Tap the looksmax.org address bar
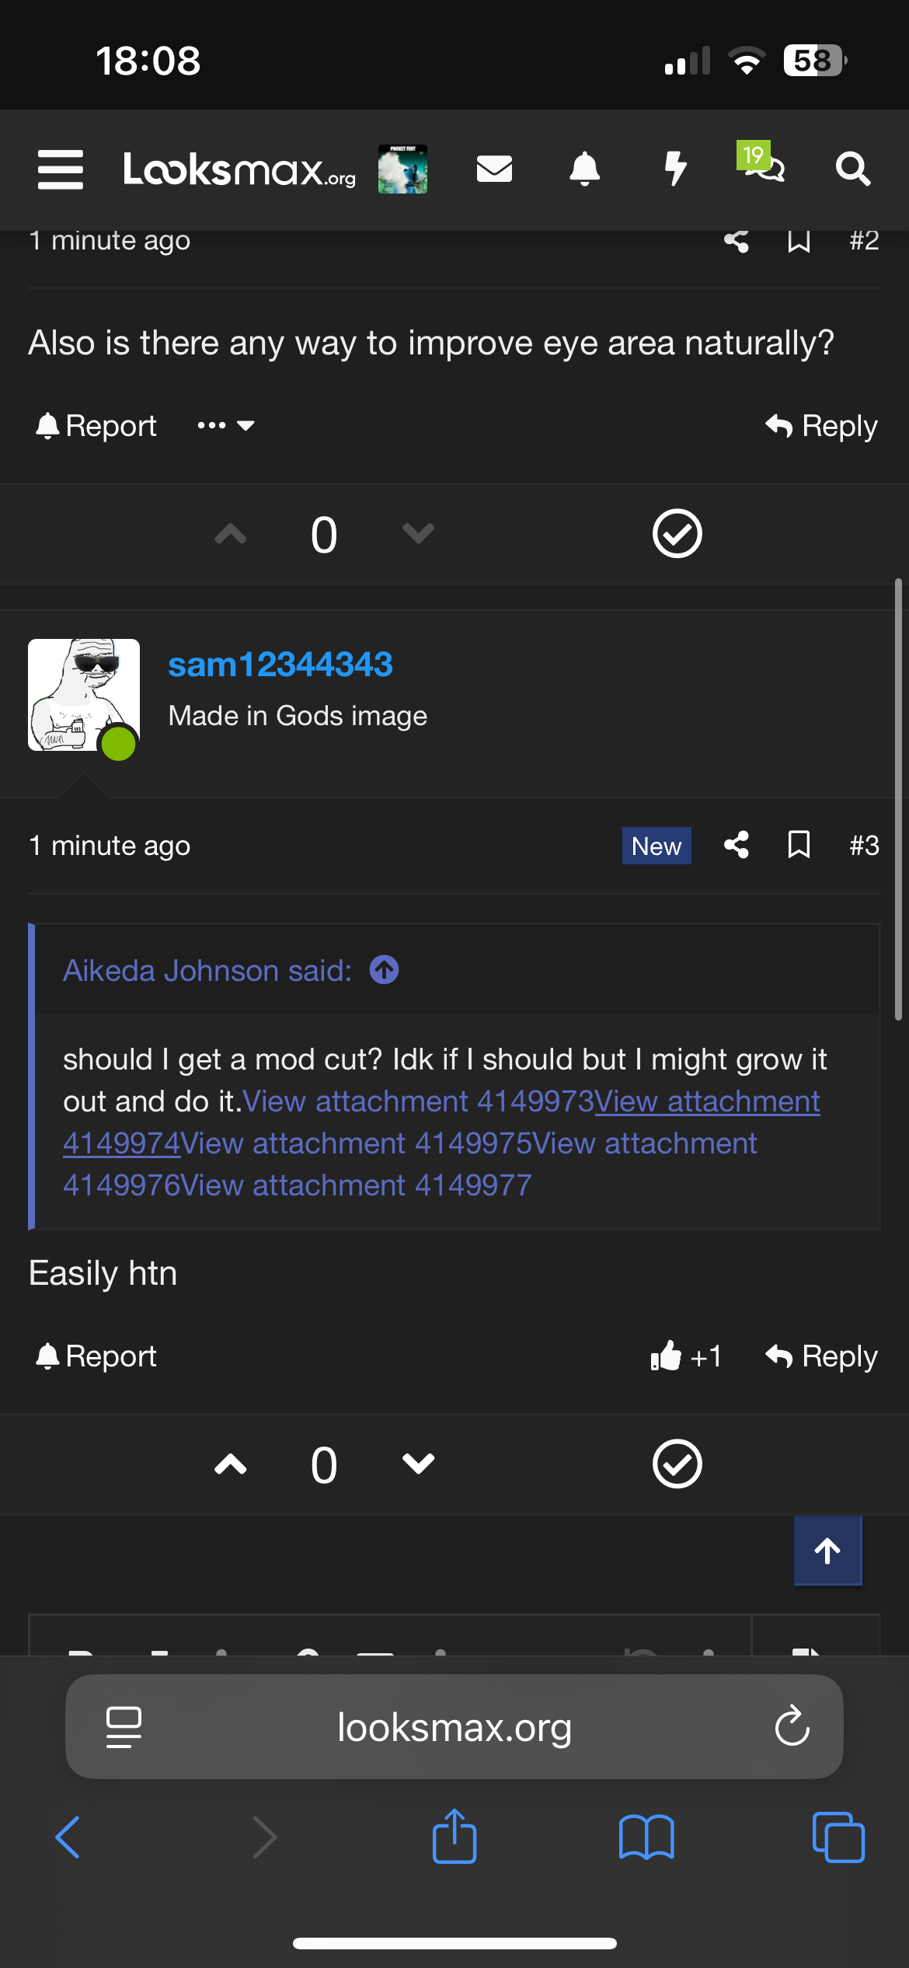The image size is (909, 1968). coord(454,1727)
